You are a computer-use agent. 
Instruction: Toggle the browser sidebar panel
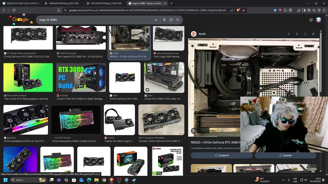point(304,10)
